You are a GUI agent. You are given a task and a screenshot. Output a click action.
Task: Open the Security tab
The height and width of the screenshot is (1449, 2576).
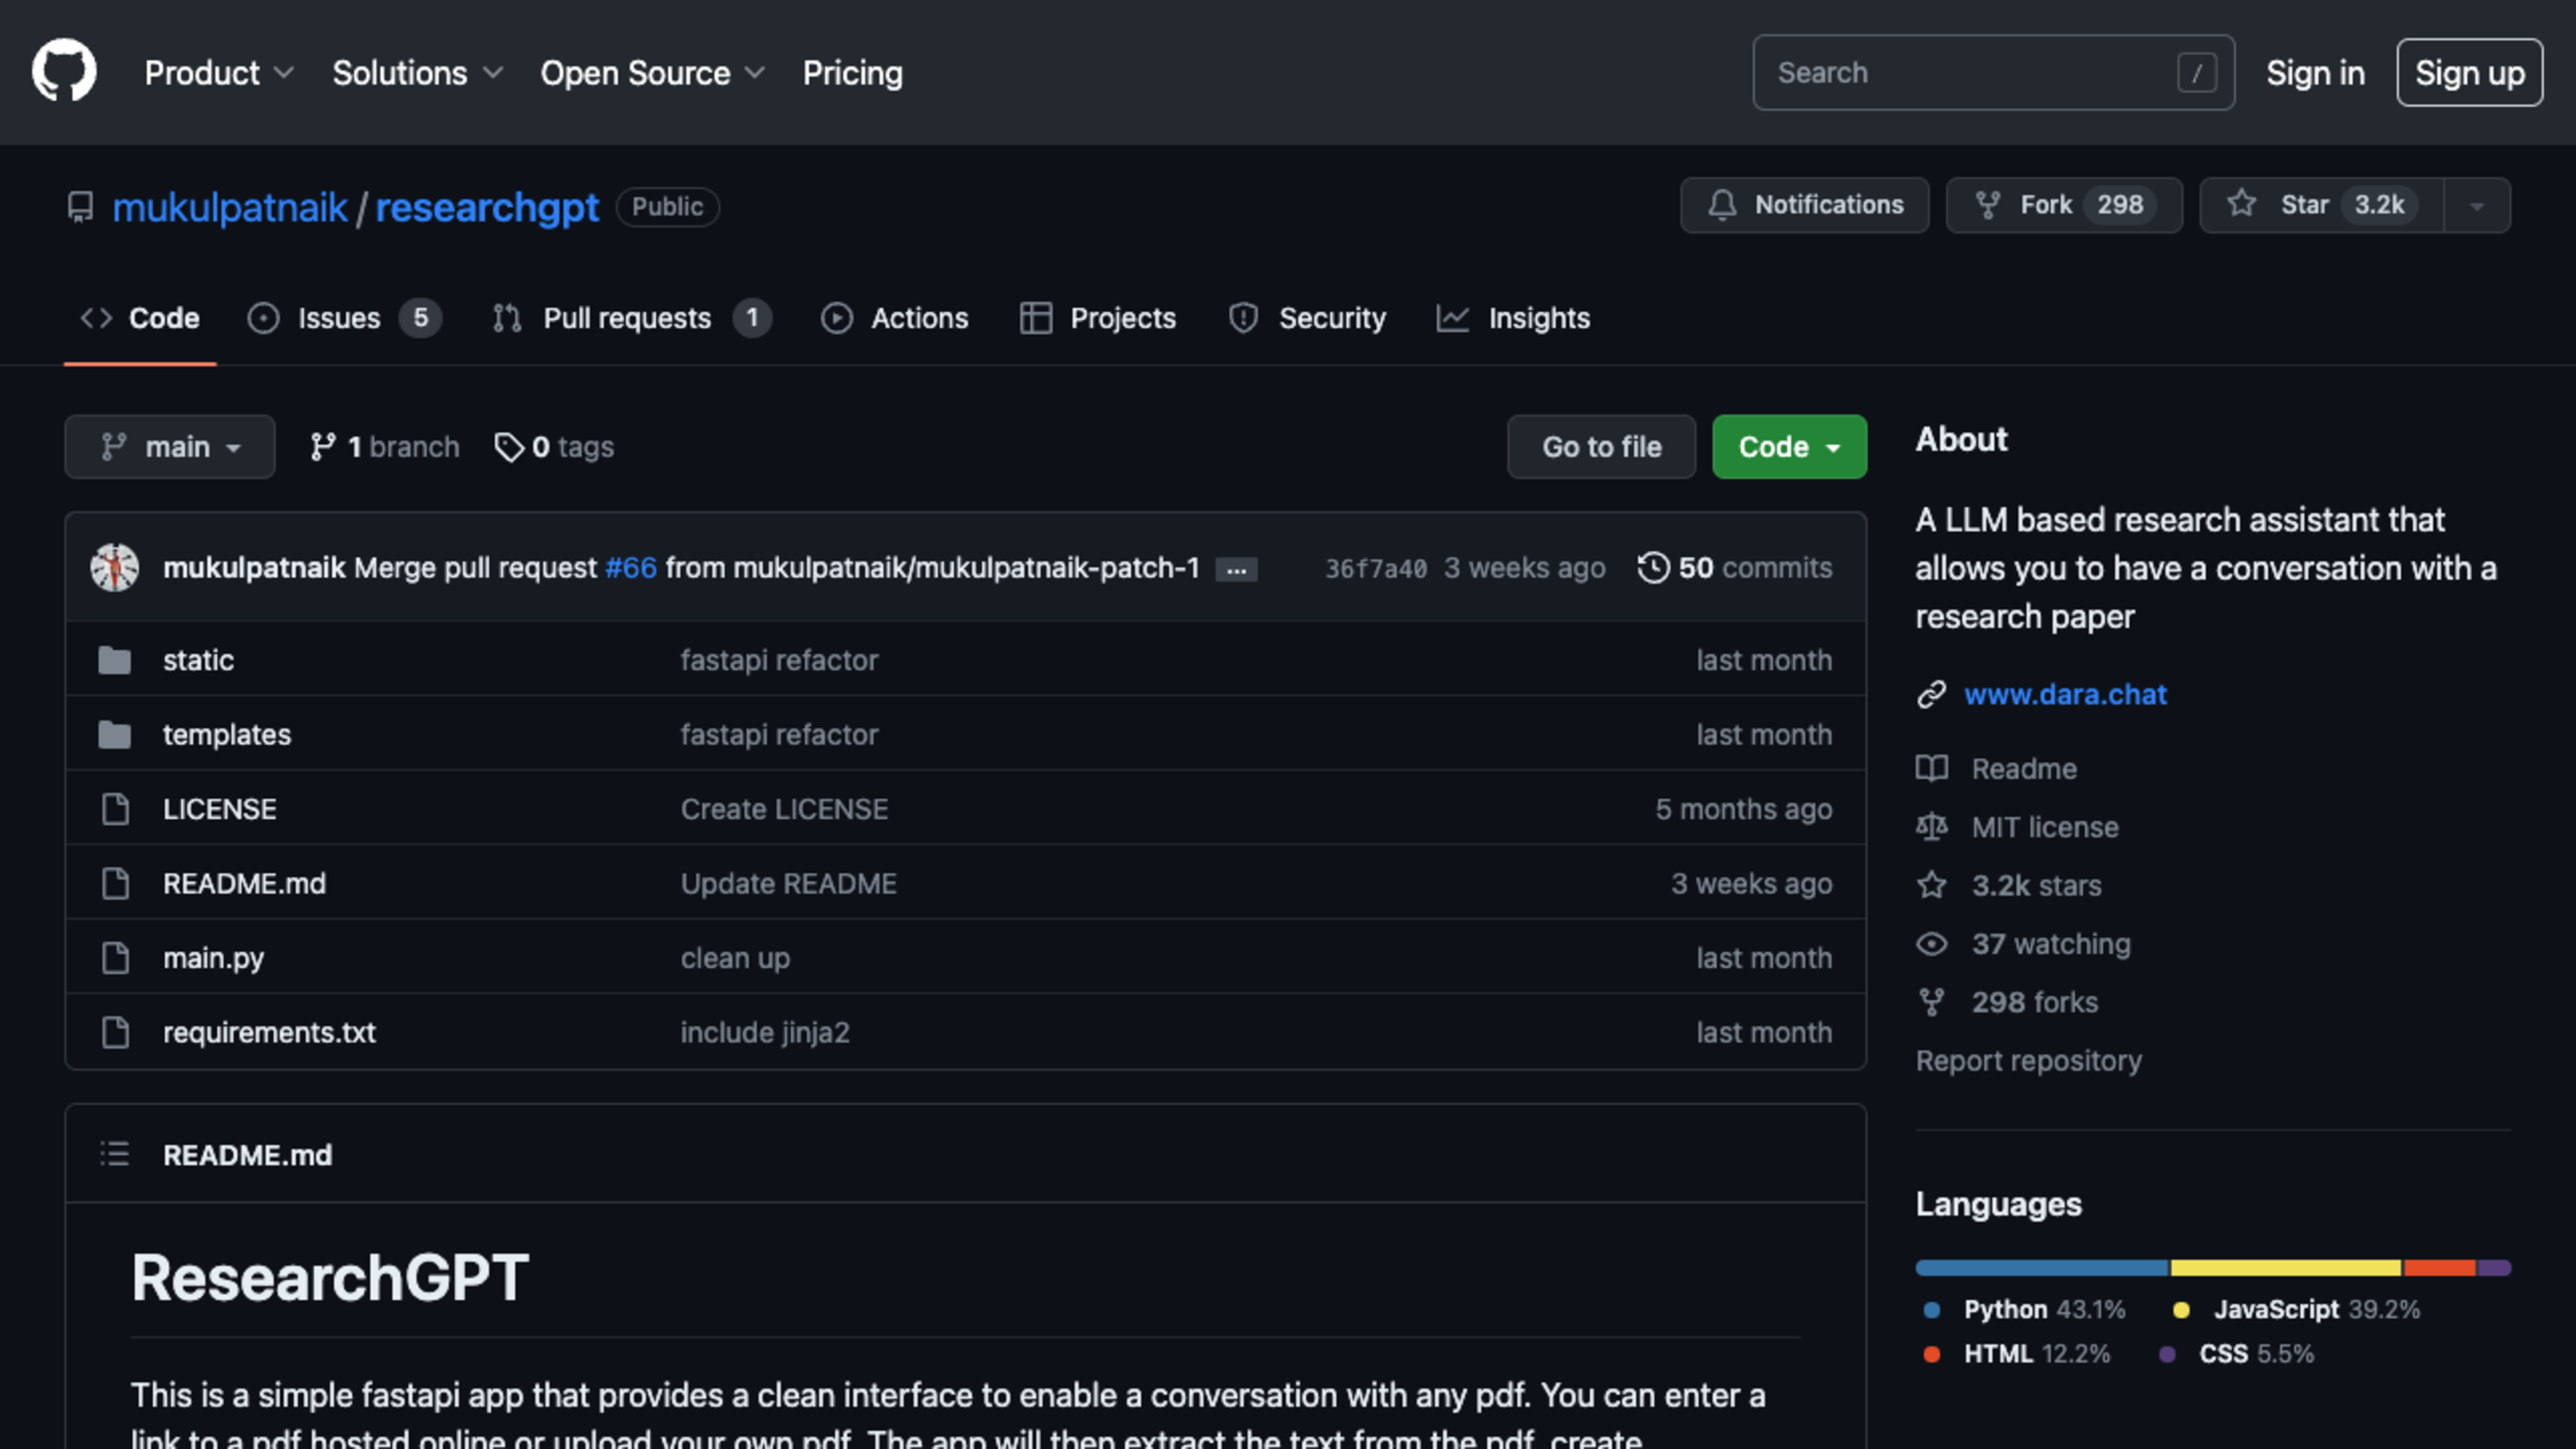[x=1307, y=318]
